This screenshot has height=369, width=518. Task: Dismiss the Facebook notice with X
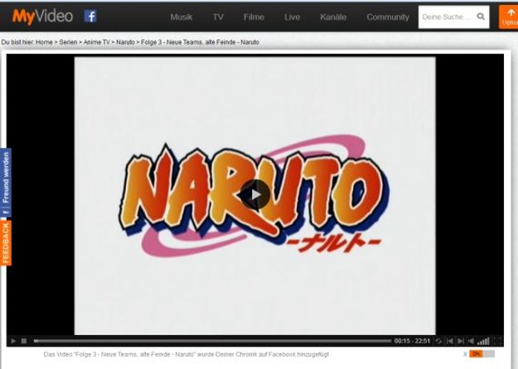[465, 354]
